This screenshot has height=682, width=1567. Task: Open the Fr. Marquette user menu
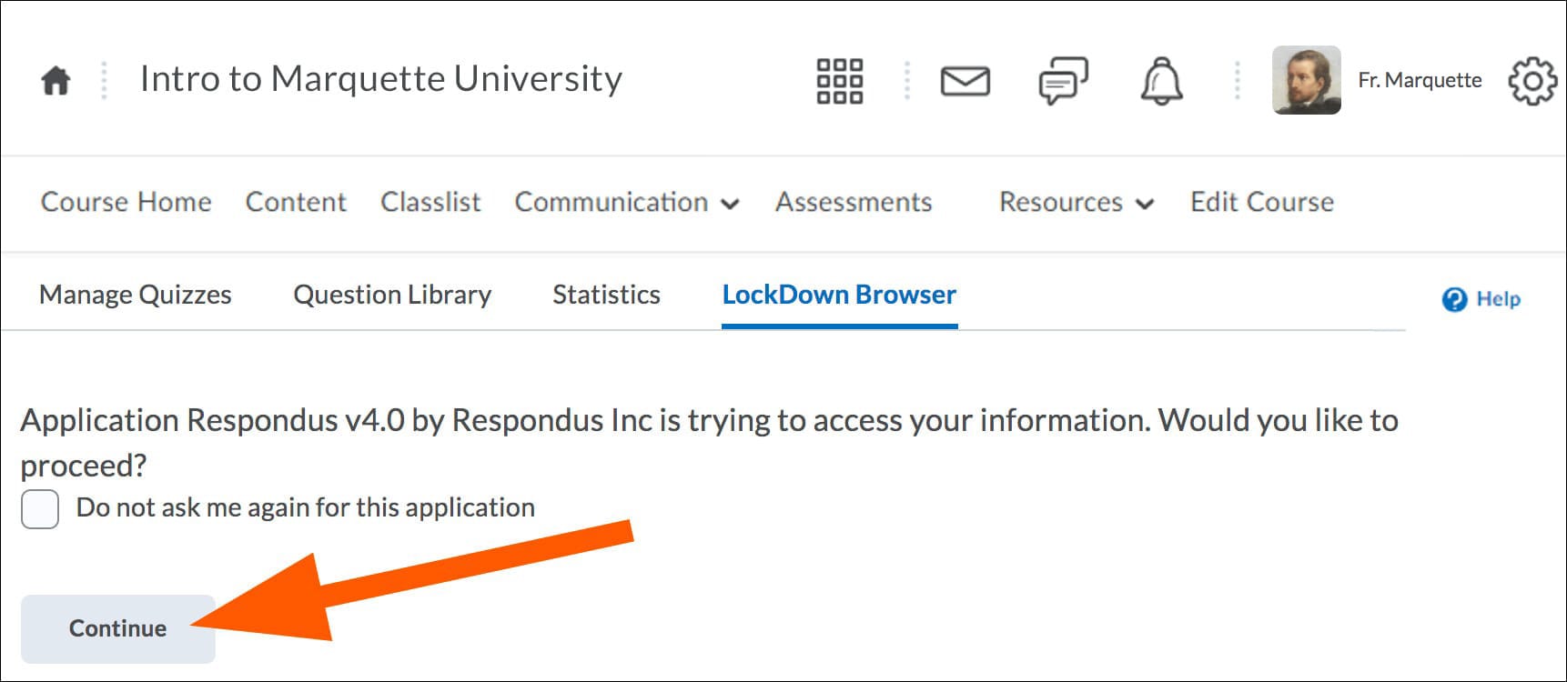coord(1419,80)
